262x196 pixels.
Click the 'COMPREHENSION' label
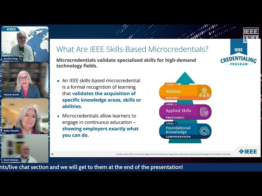tap(178, 137)
